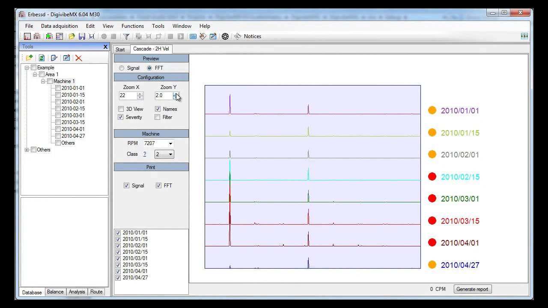Click the waveform window toolbar icon
Viewport: 548px width, 308px height.
[x=60, y=36]
